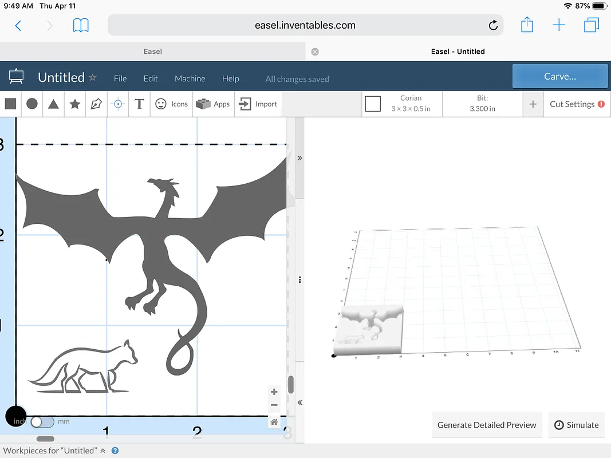Add another bit with plus button
This screenshot has width=611, height=458.
click(533, 104)
